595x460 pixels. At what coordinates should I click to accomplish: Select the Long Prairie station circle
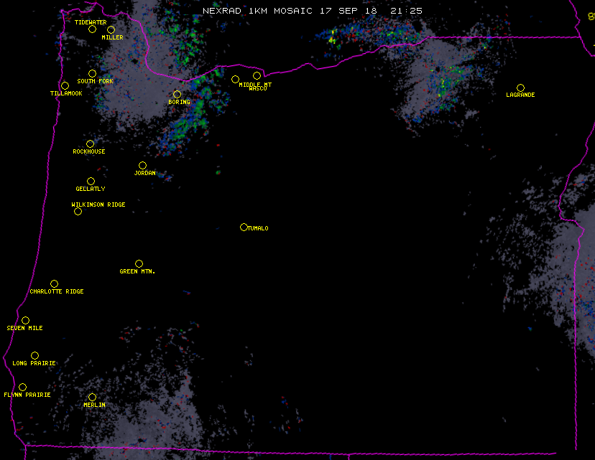[x=34, y=356]
